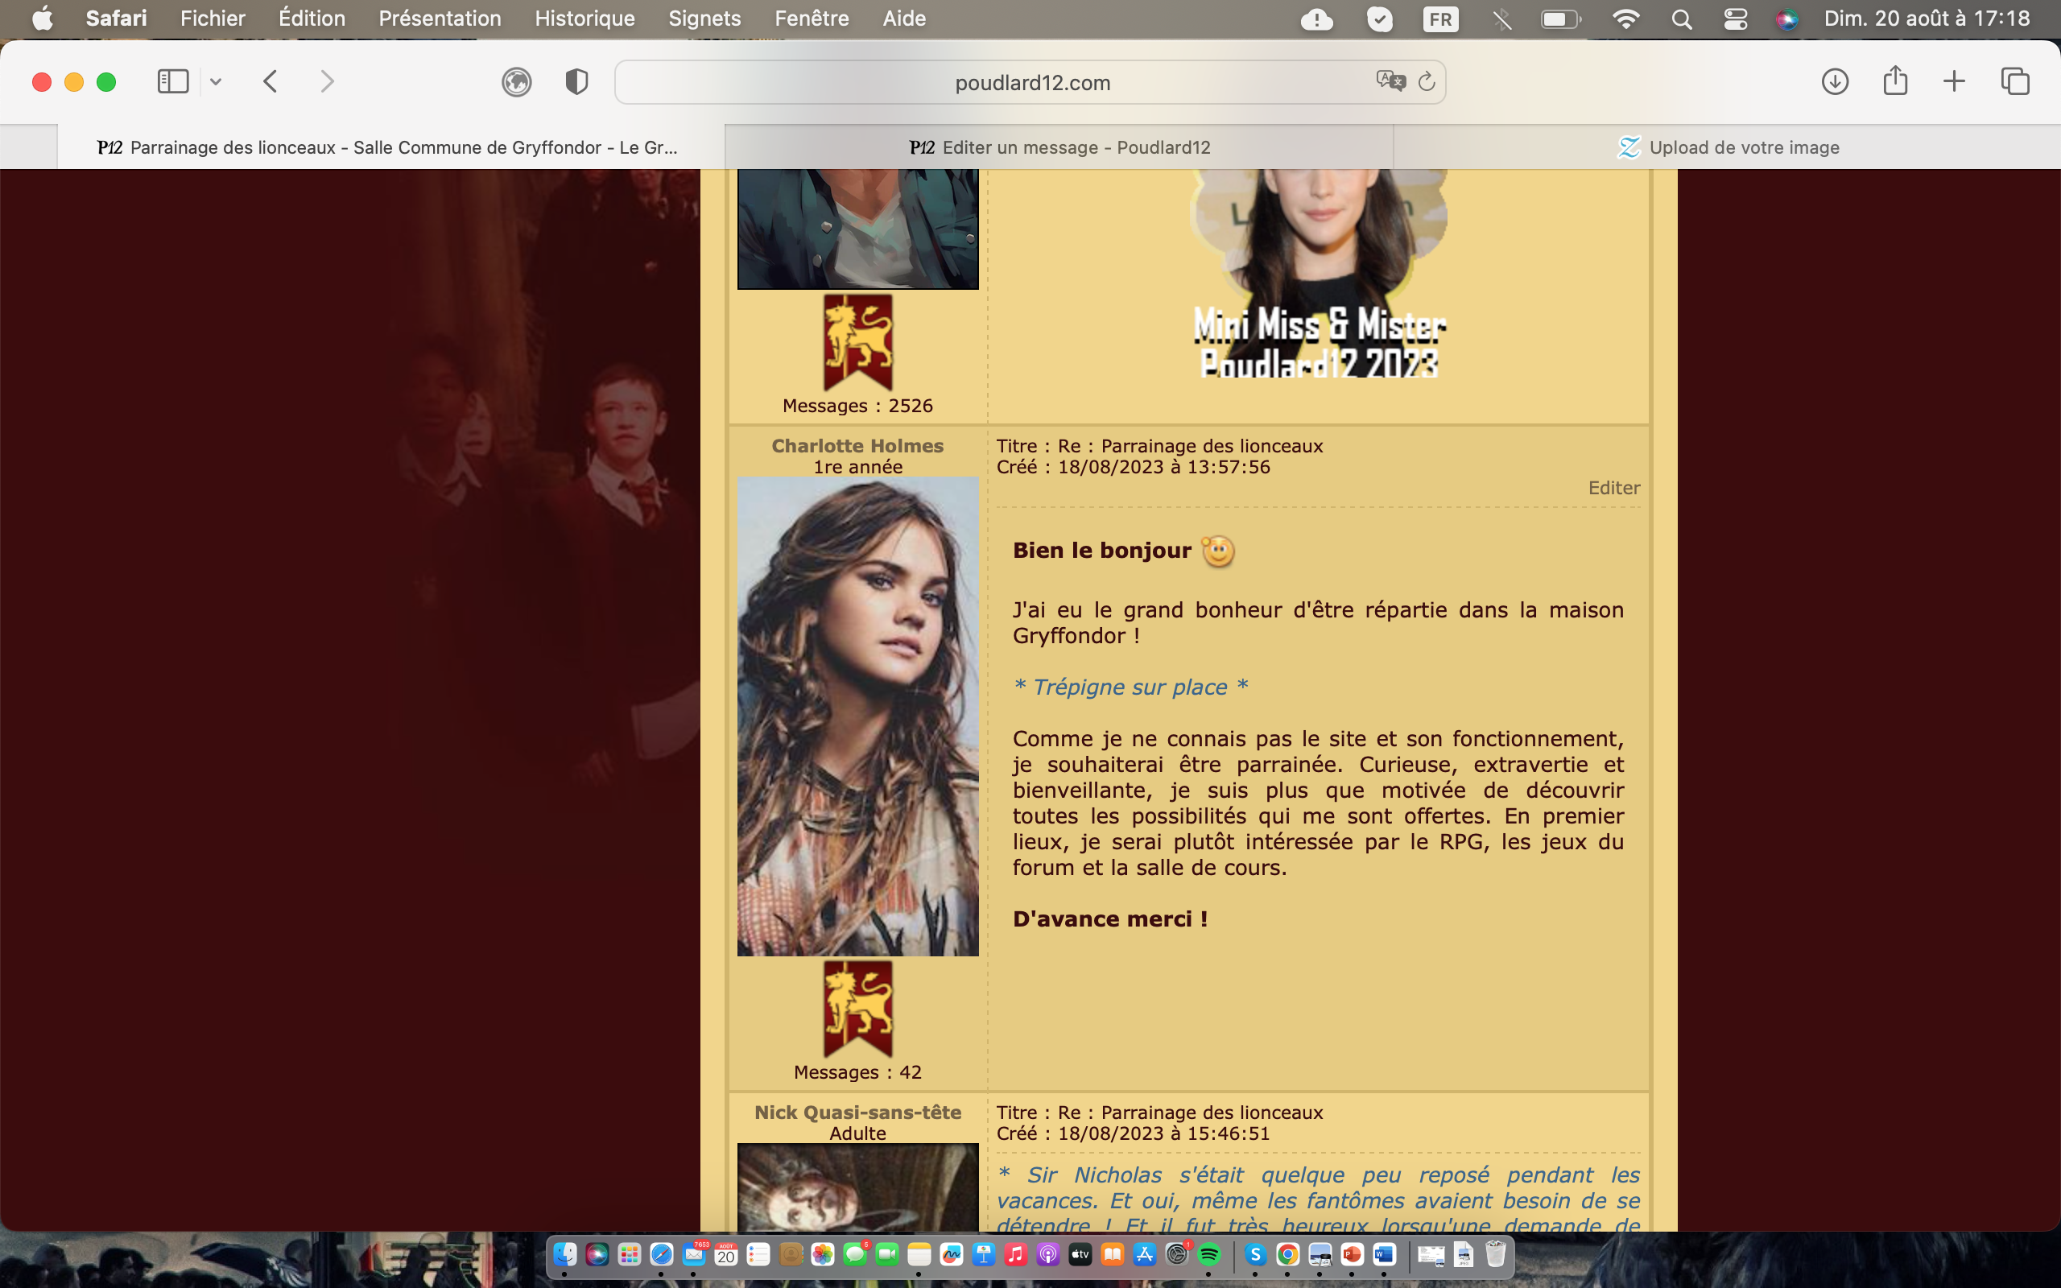
Task: Go back to previous page
Action: 271,82
